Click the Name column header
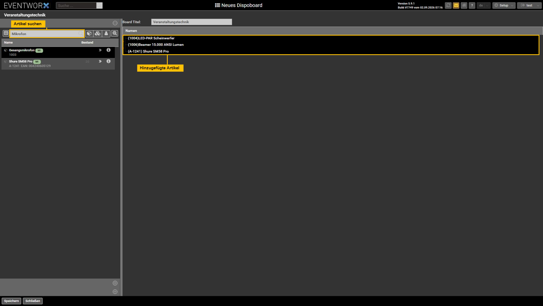This screenshot has width=543, height=306. pos(8,42)
